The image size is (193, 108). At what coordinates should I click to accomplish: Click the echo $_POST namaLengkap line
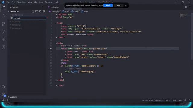(x=81, y=72)
